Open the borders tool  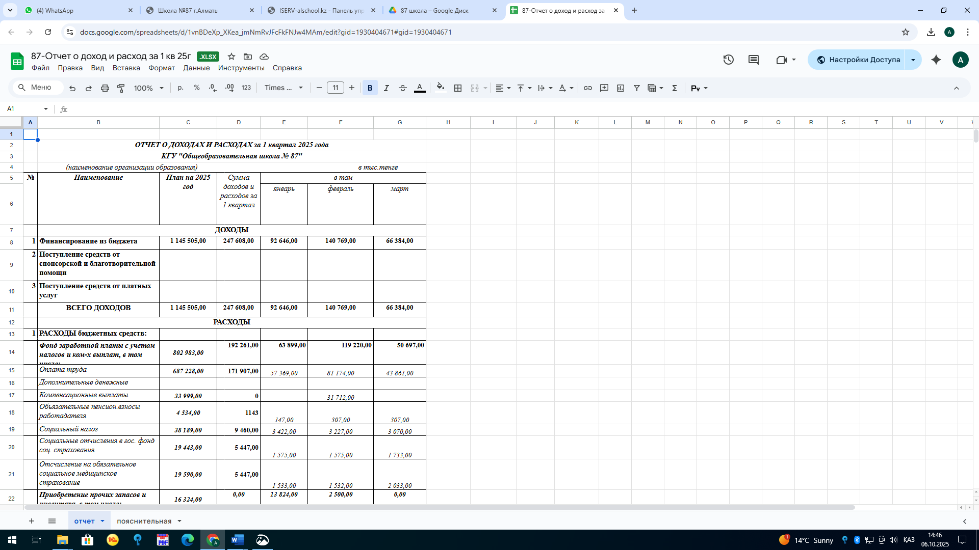(458, 88)
